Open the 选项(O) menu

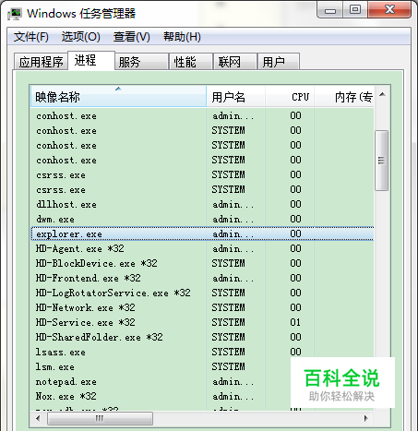coord(81,37)
